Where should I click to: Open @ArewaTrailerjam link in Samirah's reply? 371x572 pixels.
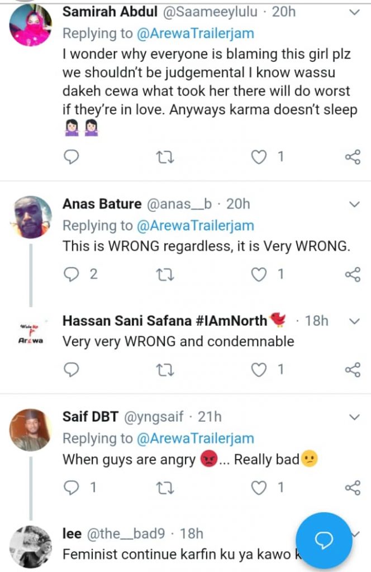[194, 34]
